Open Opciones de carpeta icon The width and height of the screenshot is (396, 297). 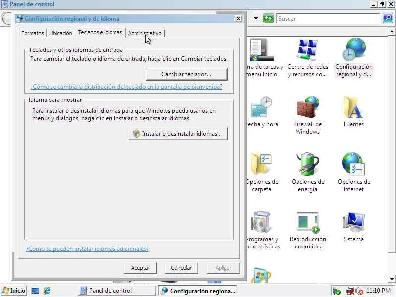point(262,172)
